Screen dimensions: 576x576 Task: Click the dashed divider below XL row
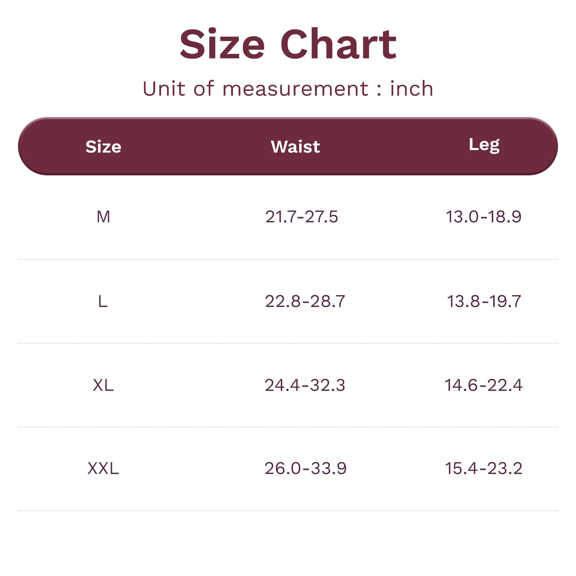pos(288,427)
